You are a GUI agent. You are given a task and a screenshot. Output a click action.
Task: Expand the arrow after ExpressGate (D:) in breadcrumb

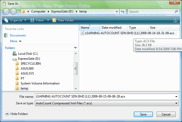click(x=76, y=11)
